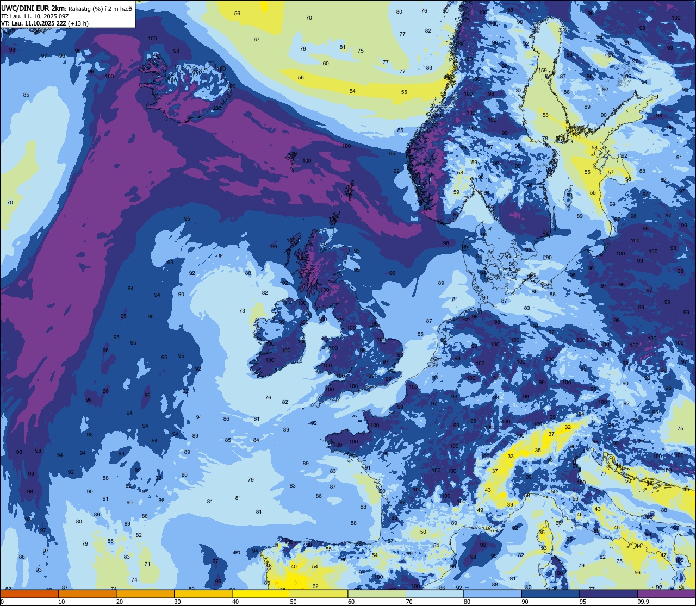This screenshot has width=696, height=606.
Task: Click the purple above-99.9 legend swatch
Action: pos(667,594)
